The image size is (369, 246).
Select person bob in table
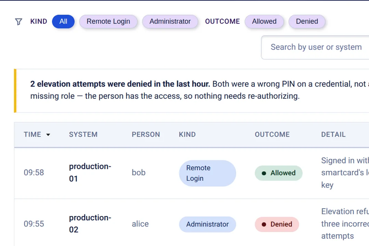[139, 173]
